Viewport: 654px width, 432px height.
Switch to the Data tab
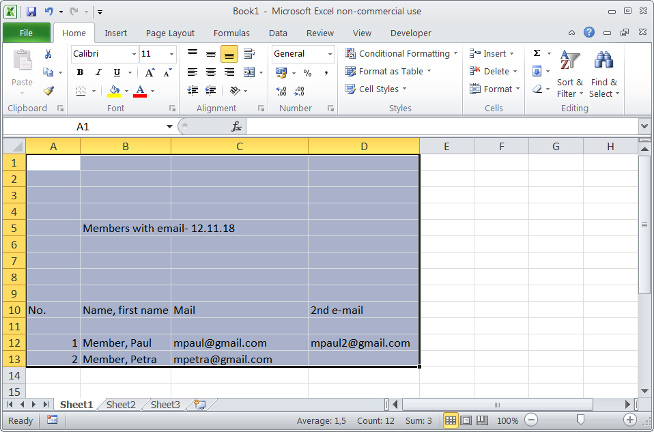click(278, 33)
